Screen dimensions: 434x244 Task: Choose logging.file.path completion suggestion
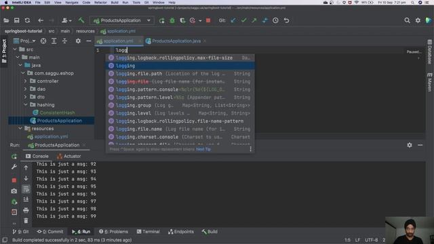180,74
